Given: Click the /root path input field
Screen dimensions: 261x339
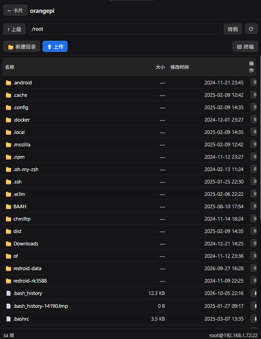Looking at the screenshot, I should tap(124, 29).
